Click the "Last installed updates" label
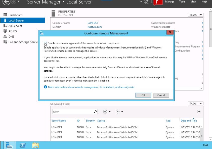 (x=163, y=23)
